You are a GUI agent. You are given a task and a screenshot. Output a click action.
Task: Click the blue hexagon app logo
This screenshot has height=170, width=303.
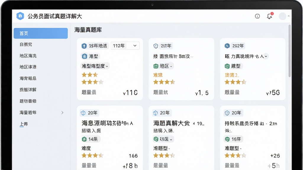(x=20, y=16)
